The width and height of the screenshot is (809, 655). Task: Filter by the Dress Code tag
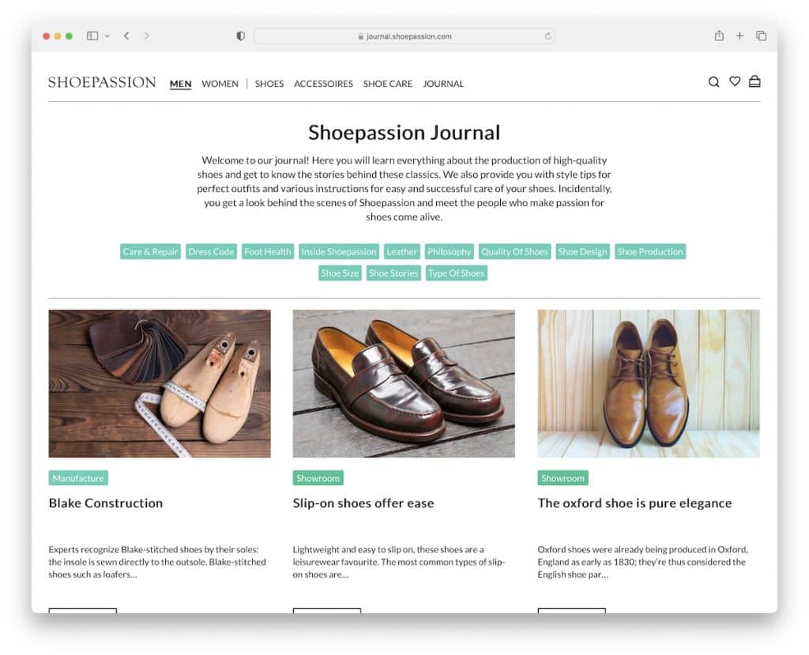point(211,252)
